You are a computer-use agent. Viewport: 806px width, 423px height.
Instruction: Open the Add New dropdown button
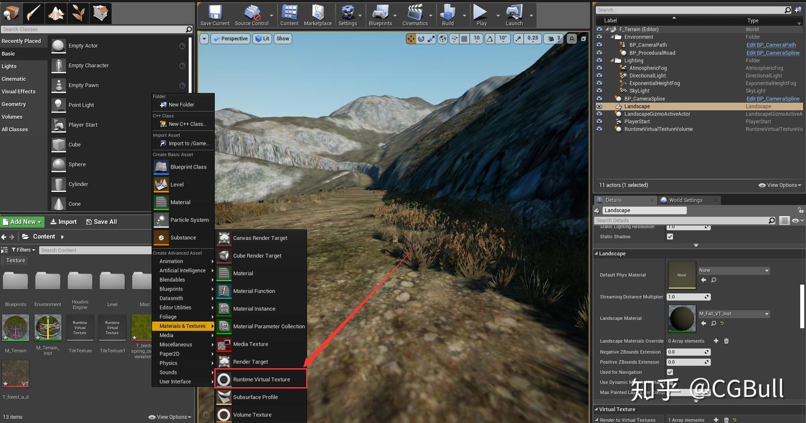pyautogui.click(x=22, y=222)
